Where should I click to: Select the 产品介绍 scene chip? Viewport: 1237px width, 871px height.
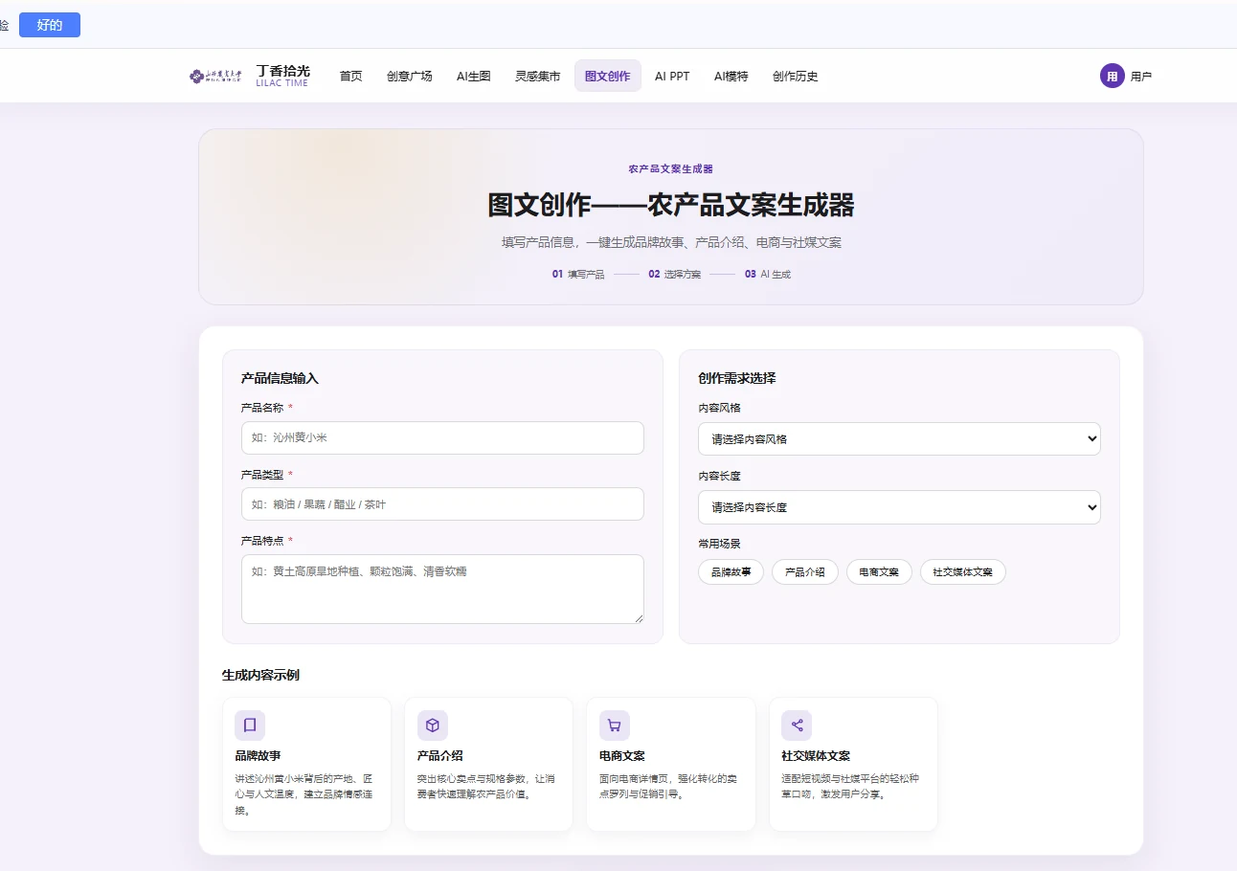[805, 572]
